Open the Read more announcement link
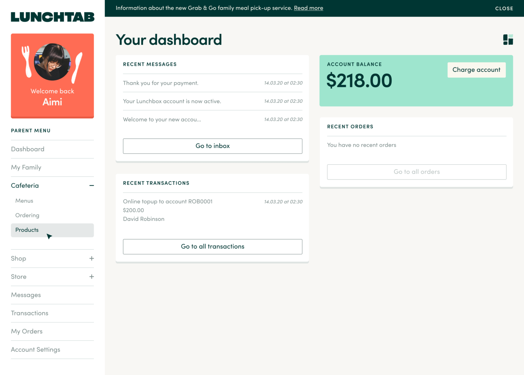This screenshot has height=375, width=524. (308, 8)
